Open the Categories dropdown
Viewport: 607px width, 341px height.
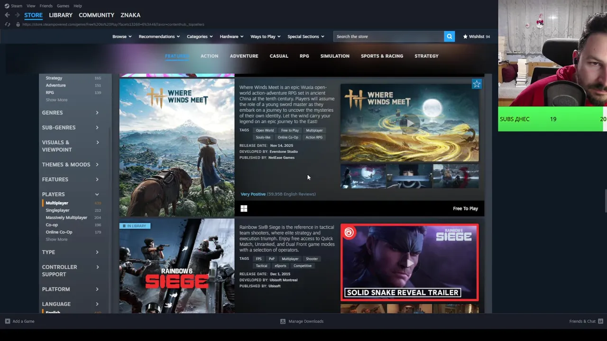pyautogui.click(x=199, y=36)
